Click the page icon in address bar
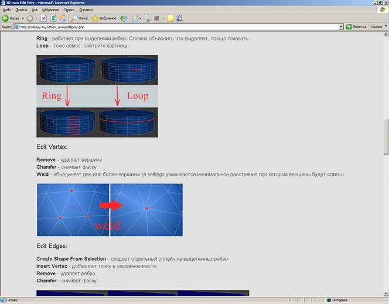The image size is (389, 304). click(17, 27)
